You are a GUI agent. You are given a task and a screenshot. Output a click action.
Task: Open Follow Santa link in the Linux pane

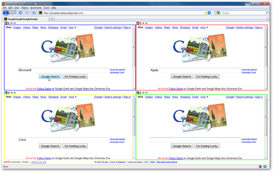tap(44, 158)
